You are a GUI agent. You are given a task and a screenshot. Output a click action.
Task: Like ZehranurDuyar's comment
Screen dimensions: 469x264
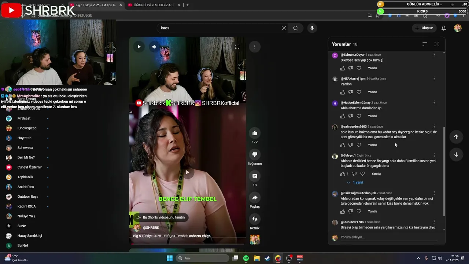click(343, 68)
